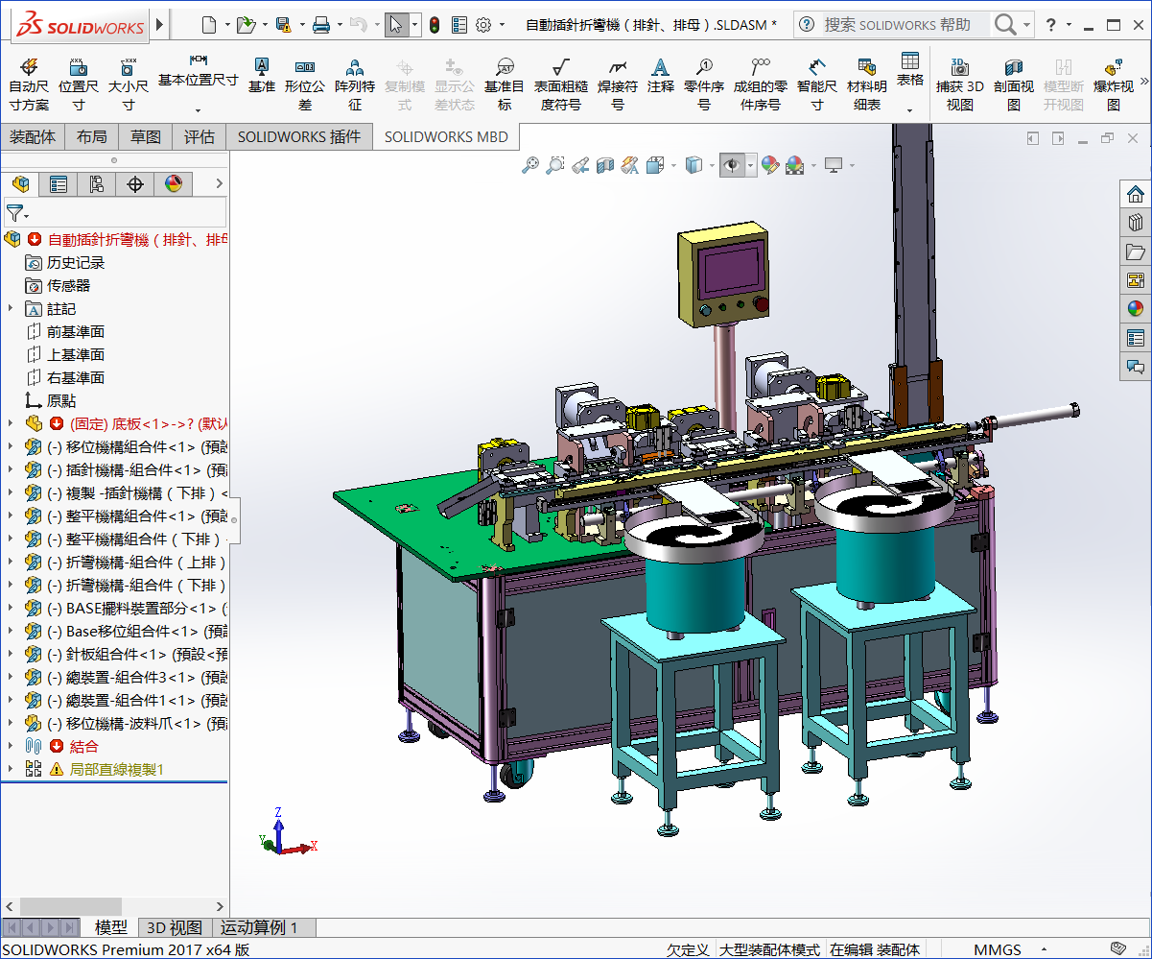Screen dimensions: 1152x959
Task: Open Custom Properties icon in task pane
Action: 1136,338
